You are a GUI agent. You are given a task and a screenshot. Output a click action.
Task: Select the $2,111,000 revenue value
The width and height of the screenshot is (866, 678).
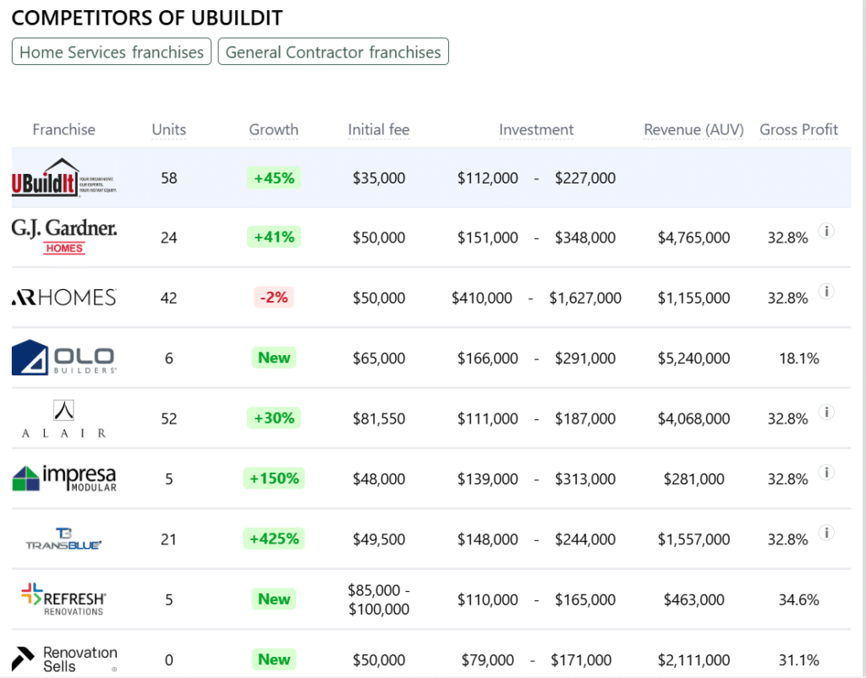coord(693,659)
